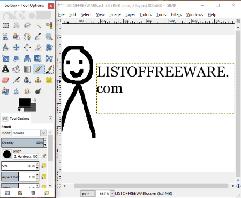
Task: Increase the Size value with up arrow
Action: tap(37, 164)
